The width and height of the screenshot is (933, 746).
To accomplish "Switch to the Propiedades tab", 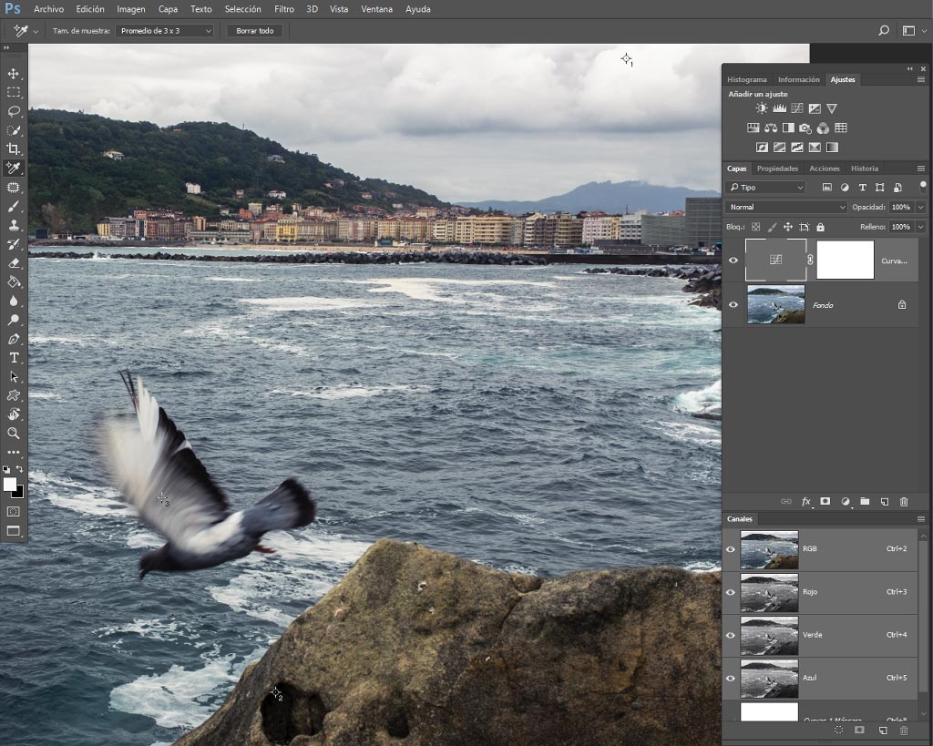I will (777, 169).
